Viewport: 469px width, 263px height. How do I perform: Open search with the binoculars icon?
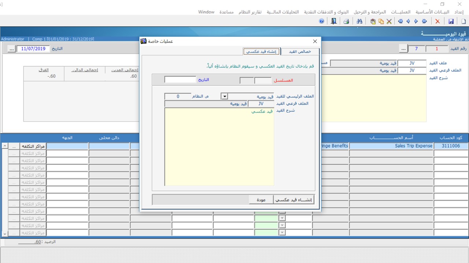[359, 22]
